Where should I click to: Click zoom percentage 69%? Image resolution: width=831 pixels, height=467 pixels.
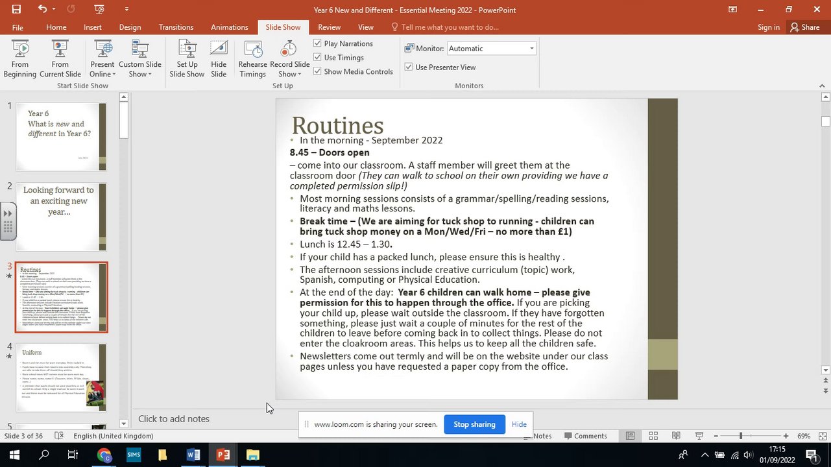pyautogui.click(x=804, y=436)
